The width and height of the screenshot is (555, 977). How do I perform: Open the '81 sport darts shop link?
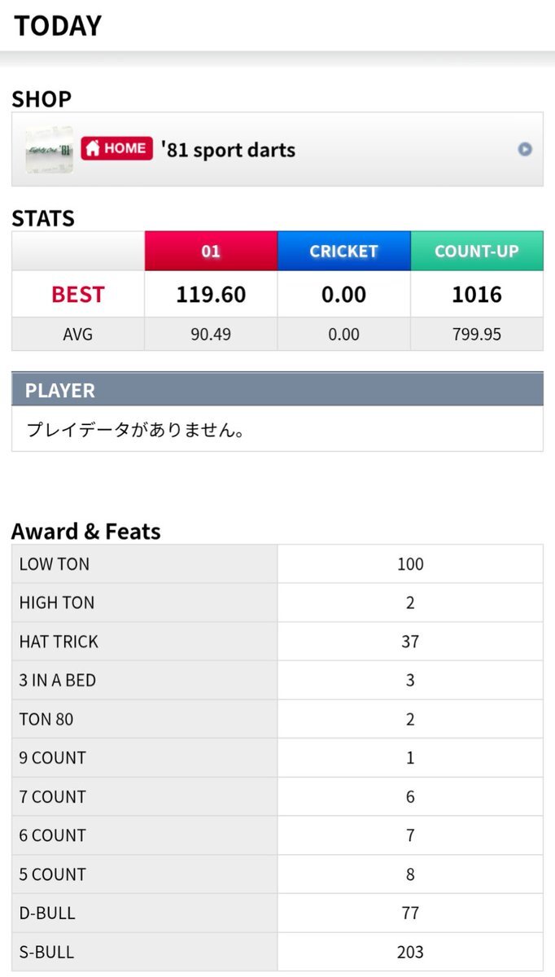pyautogui.click(x=277, y=150)
